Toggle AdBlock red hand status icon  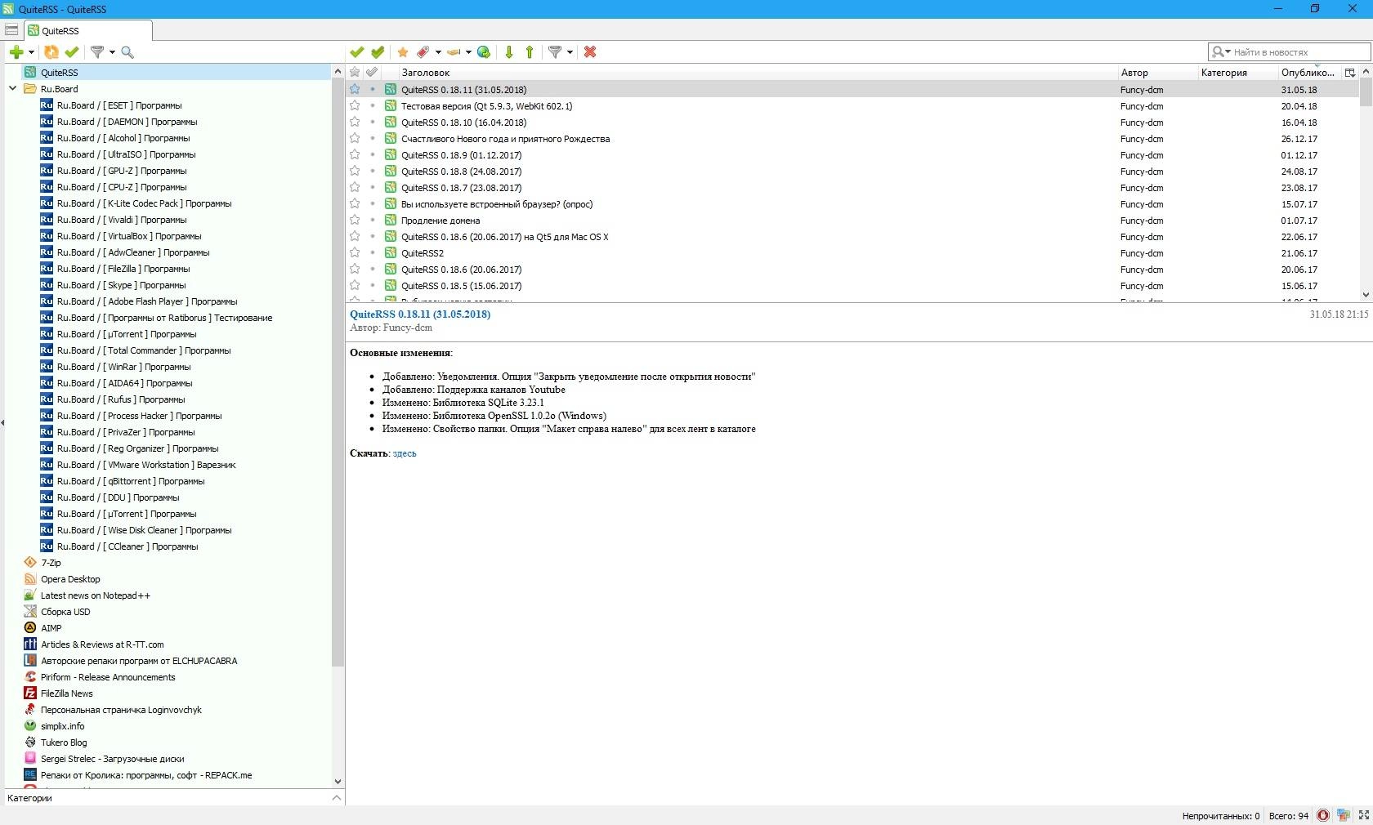tap(1323, 815)
